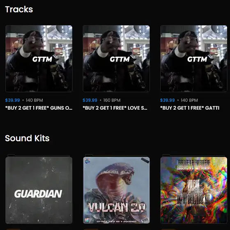Image resolution: width=230 pixels, height=230 pixels.
Task: Open the *BUY 2 GET 1 FREE* LOVE S... title
Action: coord(115,108)
